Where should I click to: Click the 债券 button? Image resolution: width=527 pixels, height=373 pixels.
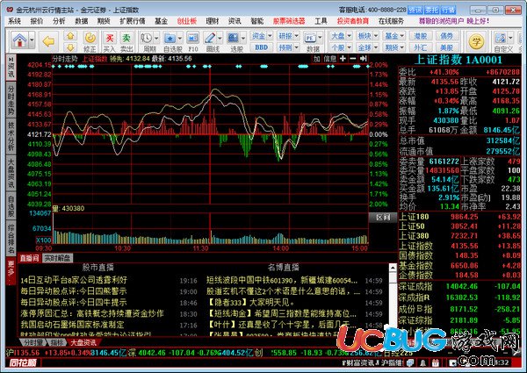coord(447,36)
